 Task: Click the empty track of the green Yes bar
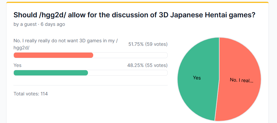pos(128,73)
